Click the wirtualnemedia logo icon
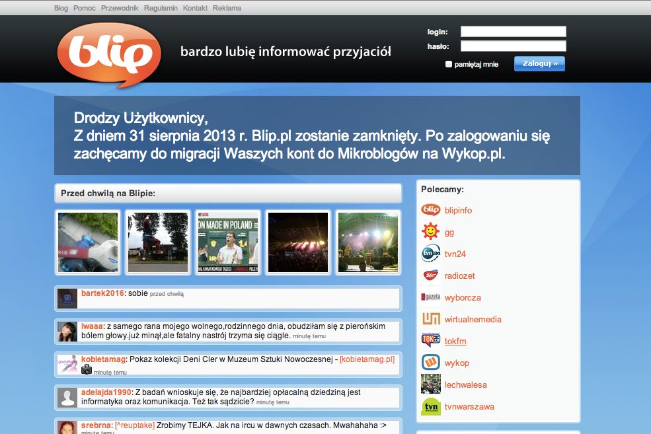This screenshot has width=651, height=434. (430, 319)
